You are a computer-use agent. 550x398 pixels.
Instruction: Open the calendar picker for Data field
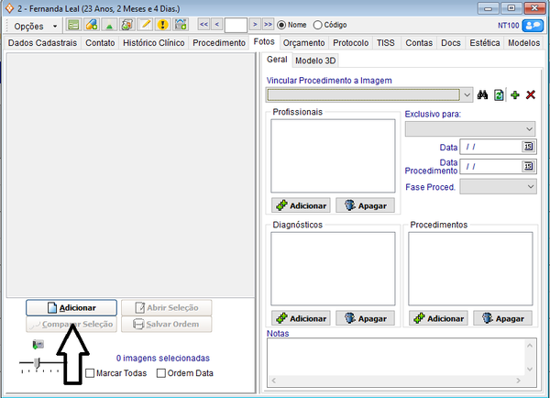click(x=528, y=146)
